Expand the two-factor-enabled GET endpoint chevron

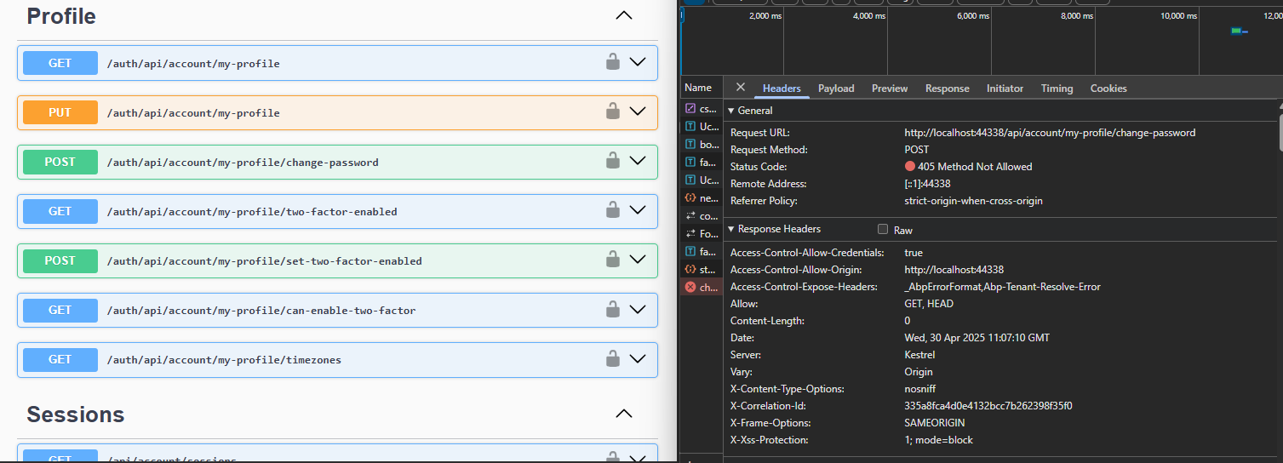click(638, 210)
